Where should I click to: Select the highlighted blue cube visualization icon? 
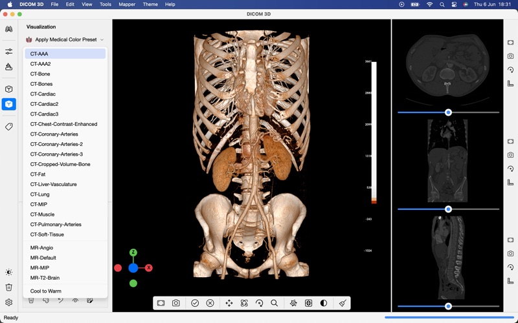pos(9,104)
